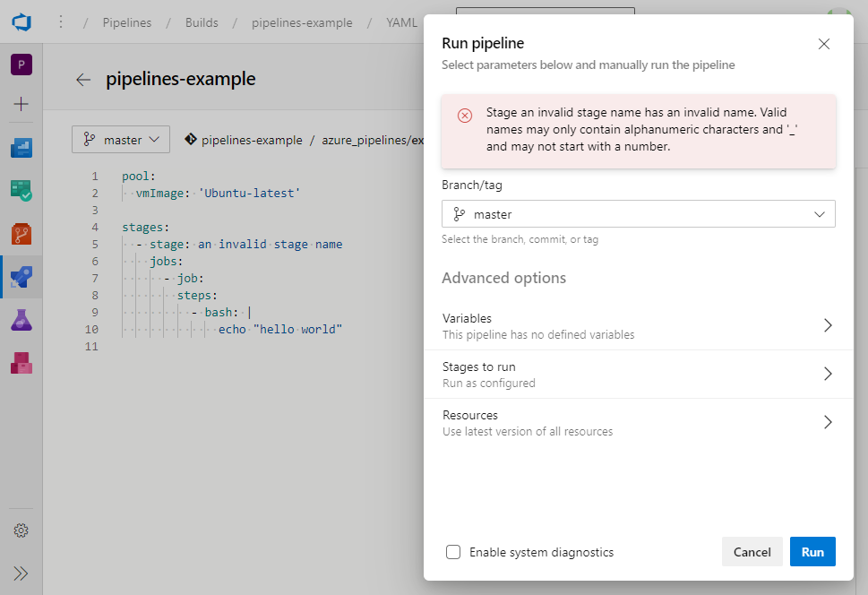This screenshot has height=595, width=868.
Task: Click the 'Advanced options' heading
Action: [503, 278]
